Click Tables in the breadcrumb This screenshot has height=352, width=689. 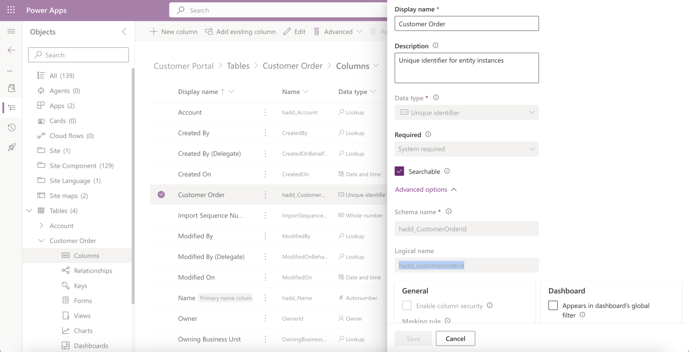(238, 66)
